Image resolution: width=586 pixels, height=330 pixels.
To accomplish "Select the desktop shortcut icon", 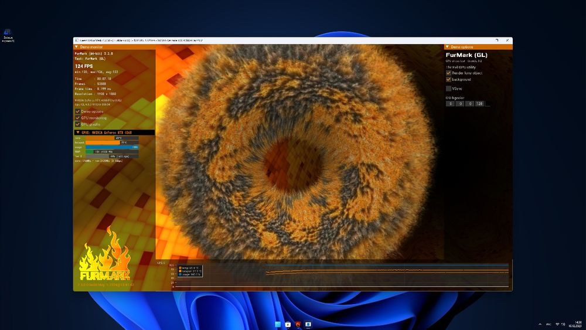I will click(x=8, y=36).
